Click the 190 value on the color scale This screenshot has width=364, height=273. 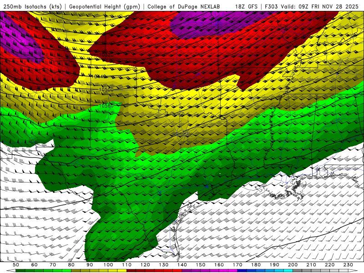[x=274, y=265]
